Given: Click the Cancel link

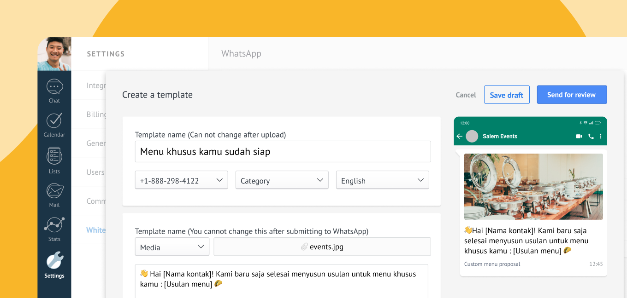Looking at the screenshot, I should 466,95.
